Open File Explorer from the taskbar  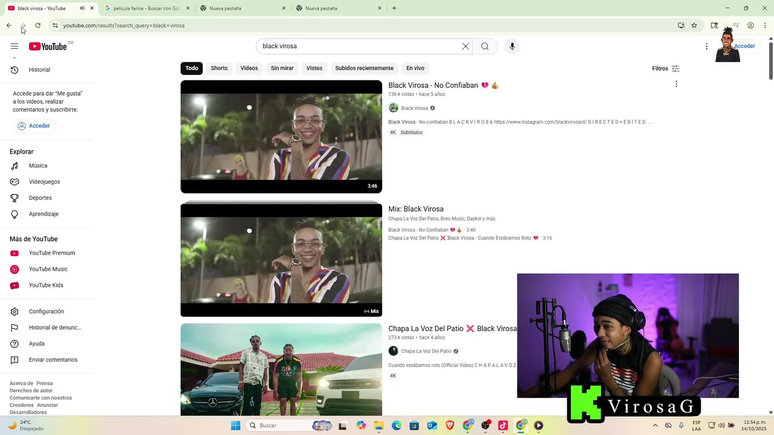pyautogui.click(x=379, y=425)
